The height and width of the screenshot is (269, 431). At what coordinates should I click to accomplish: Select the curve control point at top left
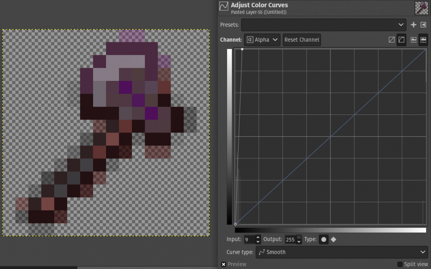(242, 49)
